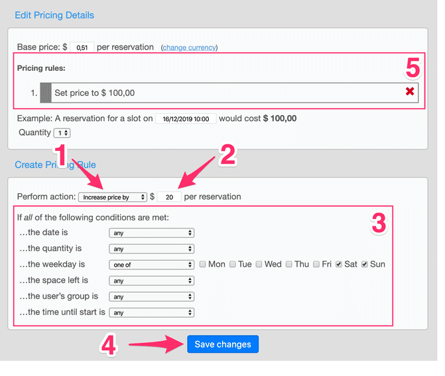This screenshot has width=445, height=376.
Task: Open the date condition dropdown
Action: tap(152, 233)
